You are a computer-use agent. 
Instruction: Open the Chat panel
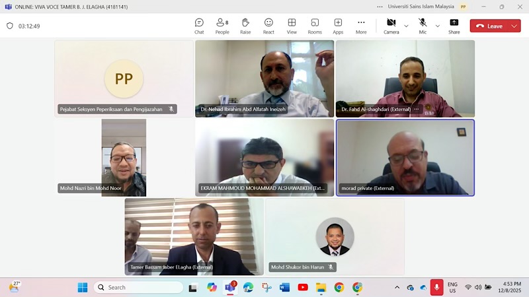pos(199,26)
